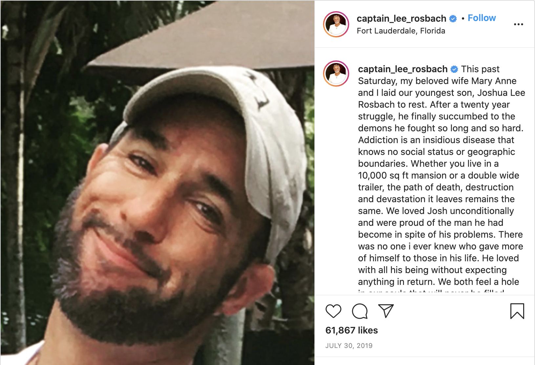The image size is (535, 365).
Task: Like the post with the heart icon
Action: point(333,311)
